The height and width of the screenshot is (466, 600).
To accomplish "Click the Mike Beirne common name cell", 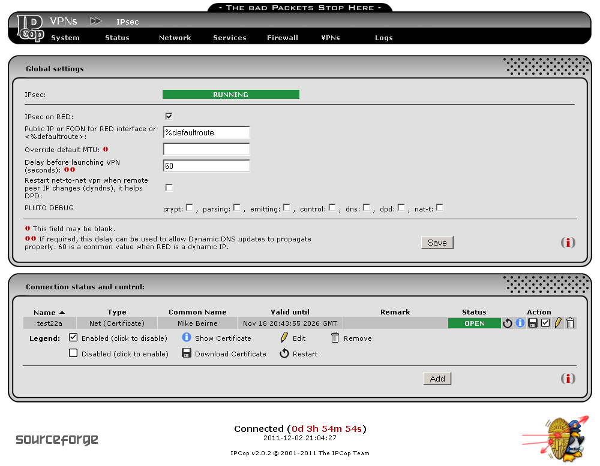I will click(x=197, y=323).
